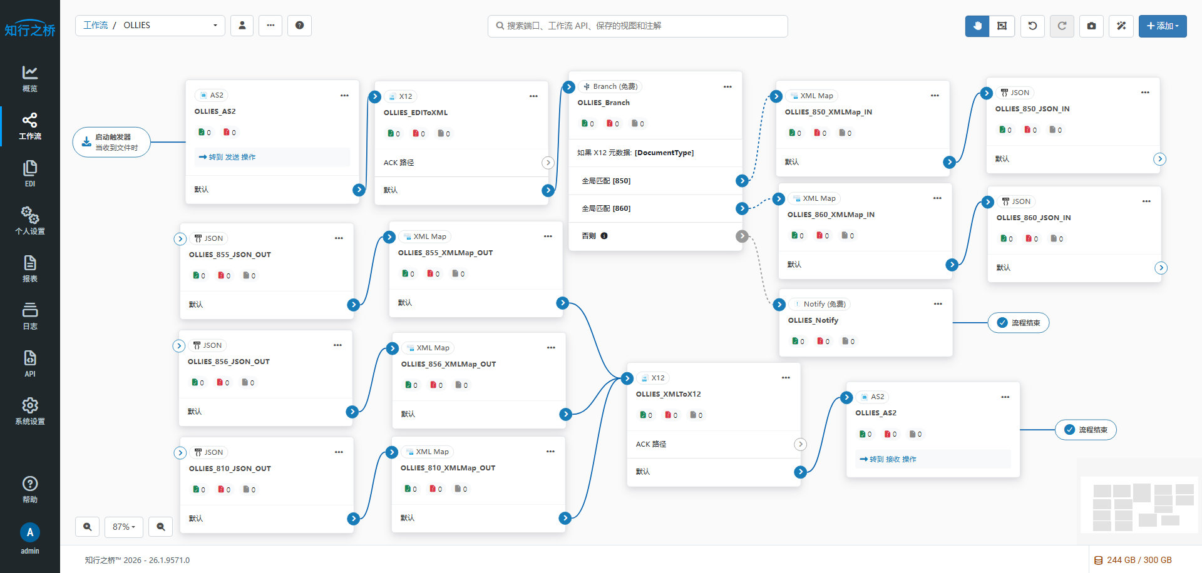Image resolution: width=1202 pixels, height=573 pixels.
Task: Open the OLLIES workspace dropdown
Action: coord(215,26)
